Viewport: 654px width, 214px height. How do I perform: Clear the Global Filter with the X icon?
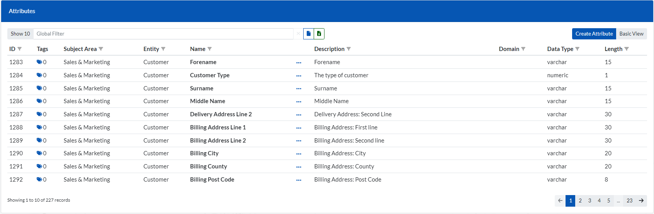tap(298, 34)
